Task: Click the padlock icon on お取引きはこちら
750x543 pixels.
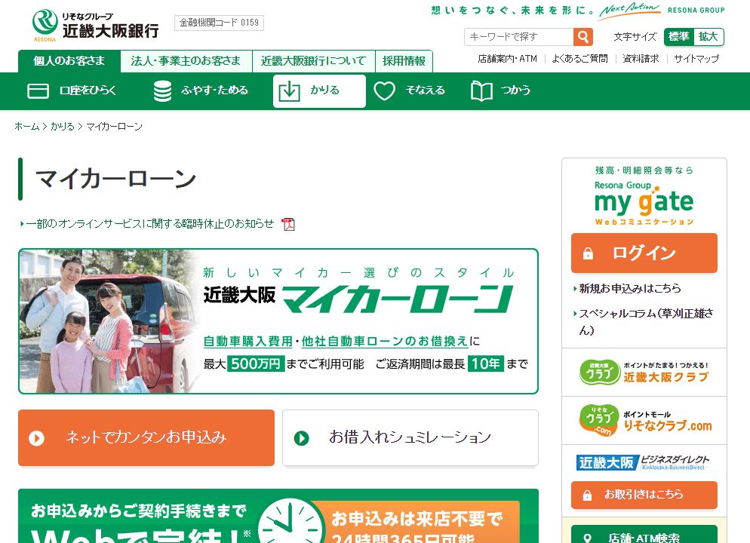Action: pos(587,495)
